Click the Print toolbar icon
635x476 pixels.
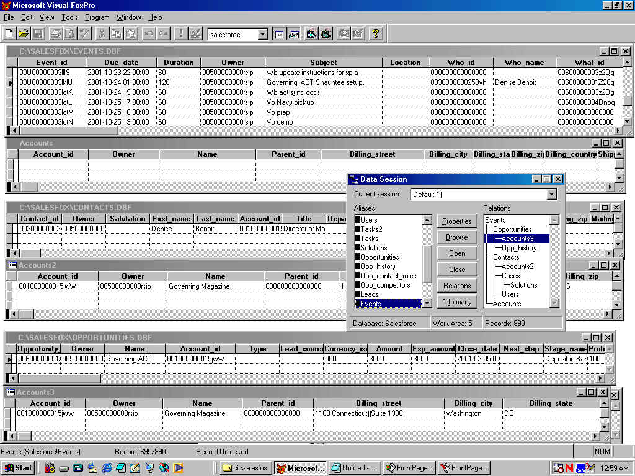click(55, 34)
